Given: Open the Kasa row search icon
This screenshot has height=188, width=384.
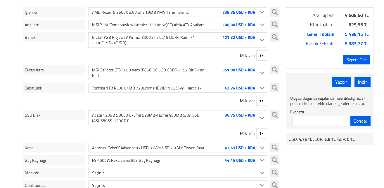Looking at the screenshot, I should coord(275,147).
